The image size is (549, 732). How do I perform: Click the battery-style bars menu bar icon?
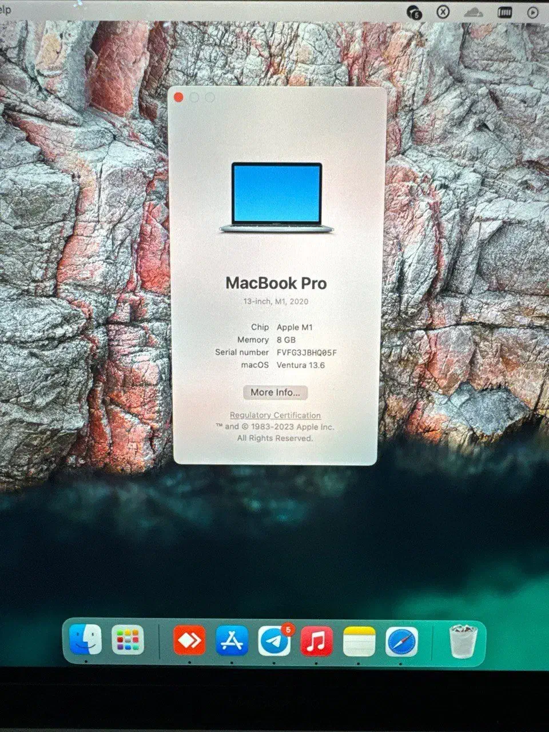click(x=504, y=12)
